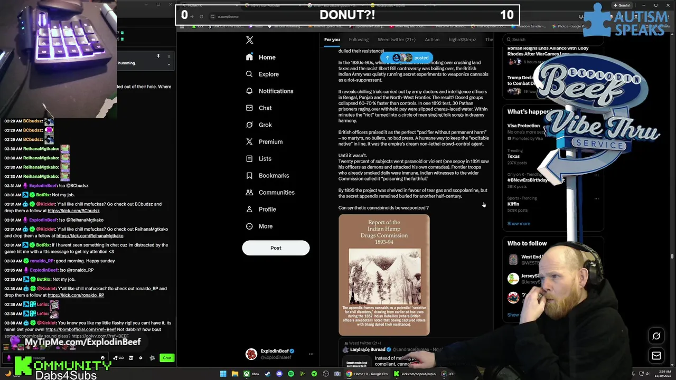Open floating Grok button at bottom right
The height and width of the screenshot is (380, 676).
point(656,336)
